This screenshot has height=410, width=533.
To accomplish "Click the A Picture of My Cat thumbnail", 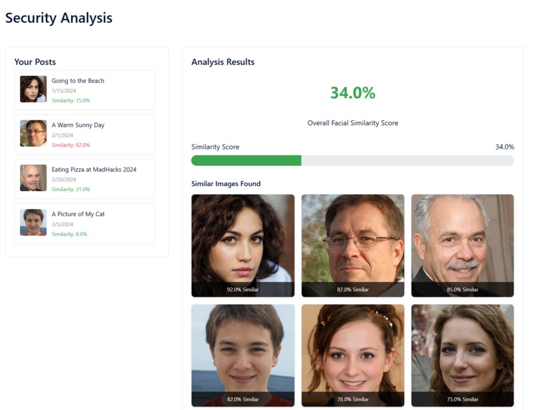I will (x=33, y=223).
